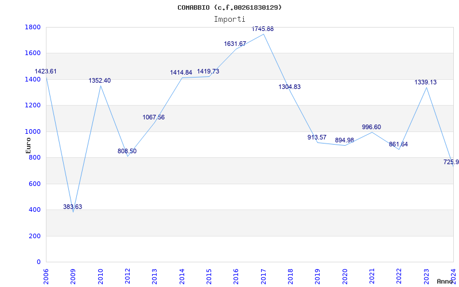Click the year 2015 on x-axis
459x287 pixels.
209,277
